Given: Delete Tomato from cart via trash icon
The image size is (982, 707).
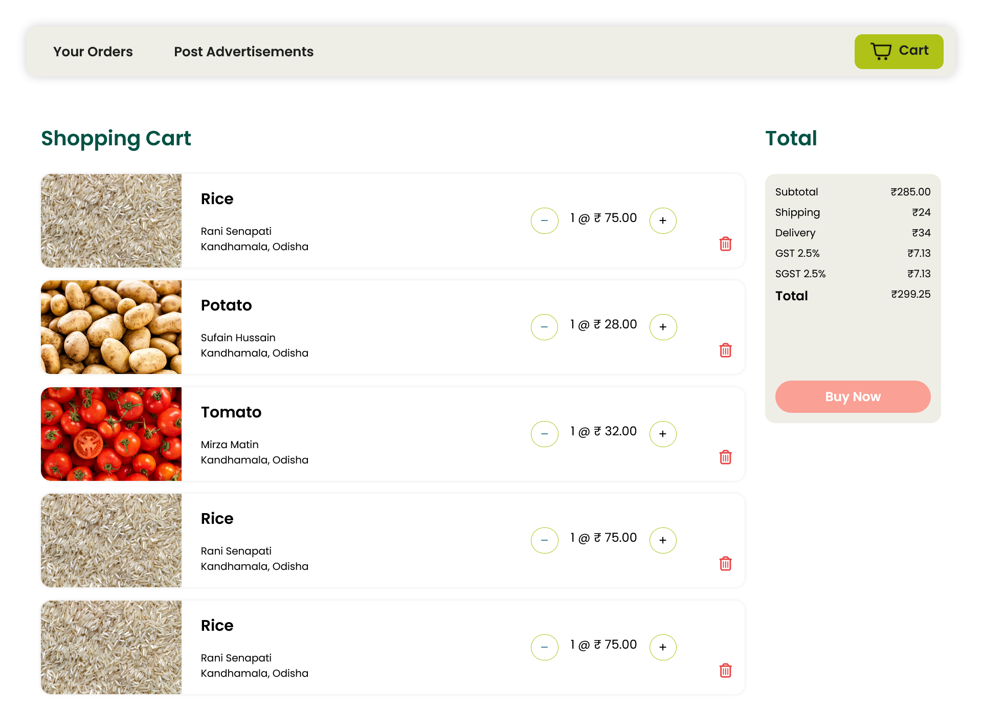Looking at the screenshot, I should click(725, 457).
